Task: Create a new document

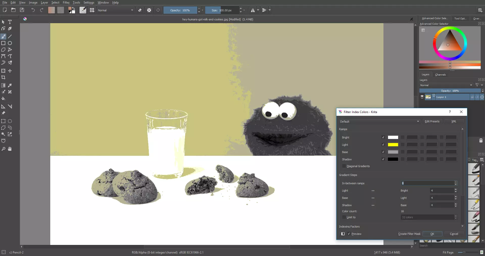Action: (x=5, y=10)
